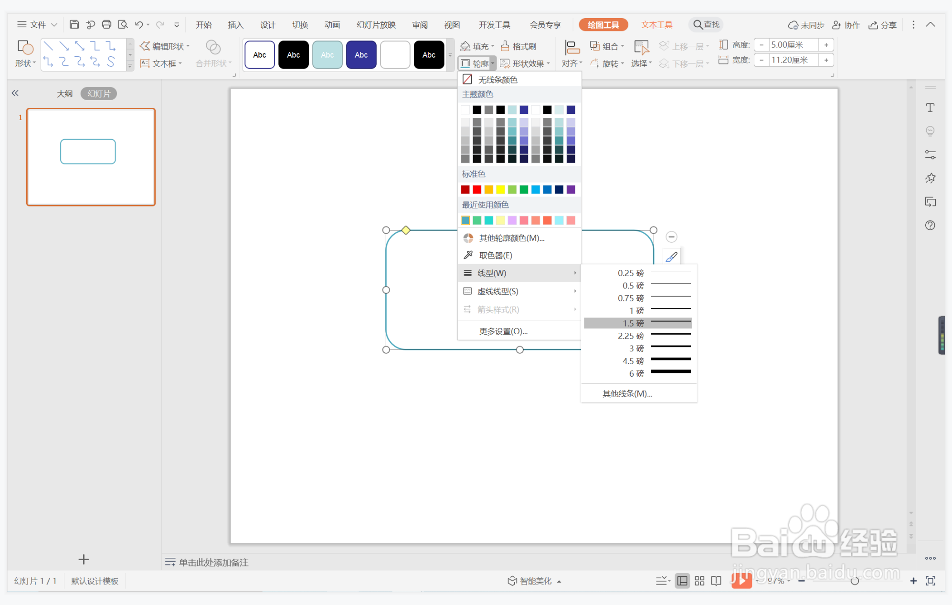Open the Slide Show (幻灯片放映) tab
Screen dimensions: 952x605
376,25
